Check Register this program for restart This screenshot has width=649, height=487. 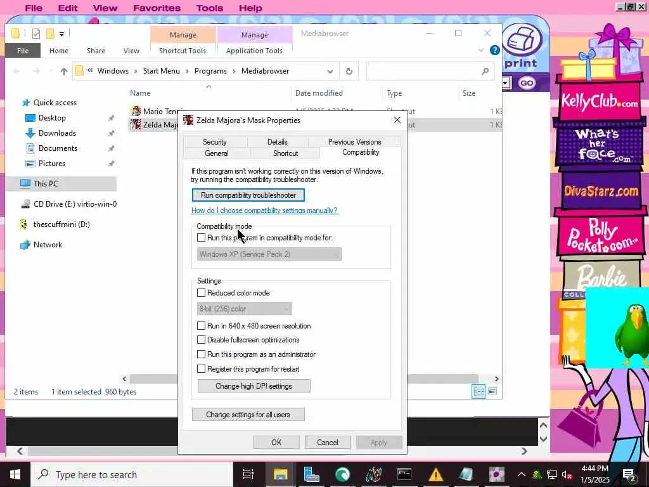click(201, 369)
